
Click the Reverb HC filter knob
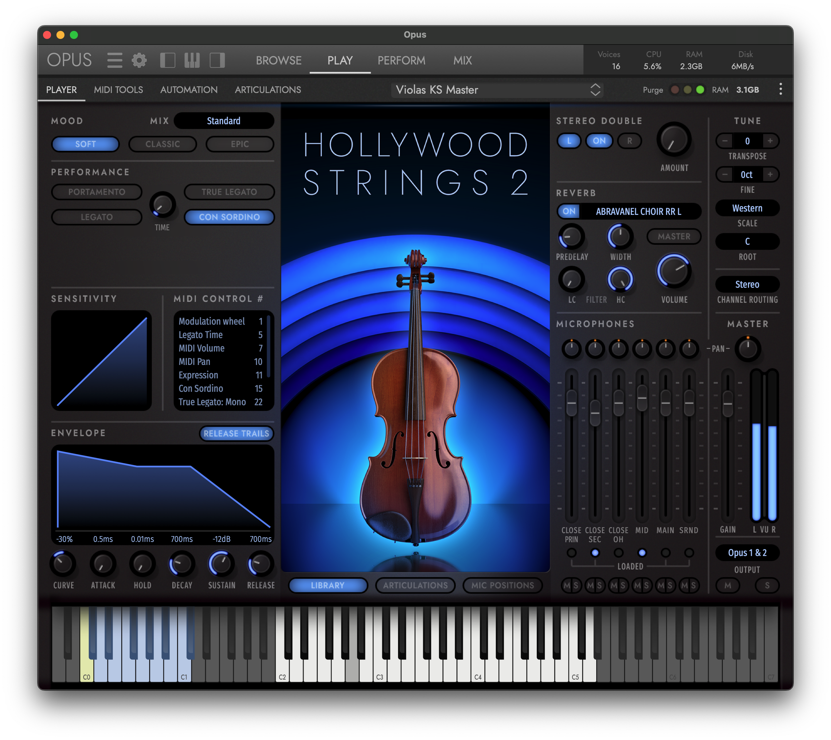point(620,280)
